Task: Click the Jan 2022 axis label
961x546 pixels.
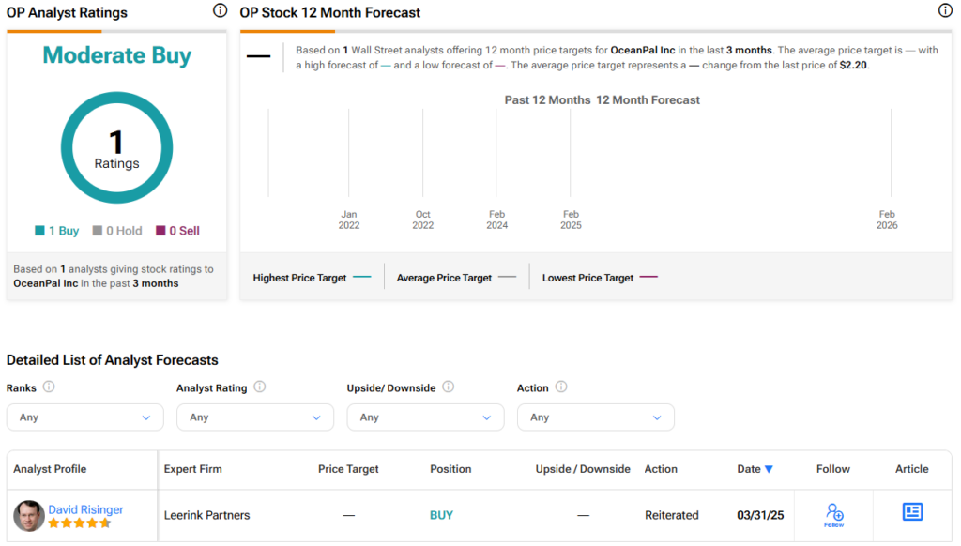Action: pyautogui.click(x=349, y=220)
